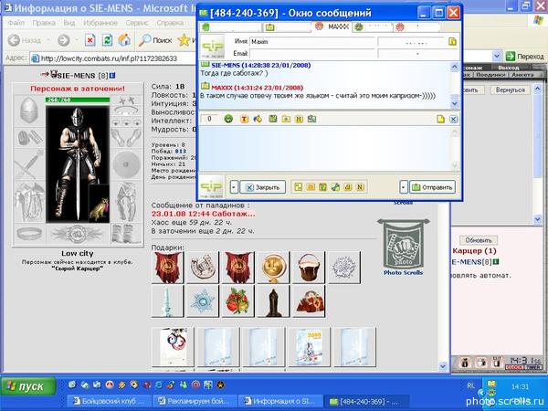
Task: Open the Photo Scrolls link
Action: pyautogui.click(x=404, y=272)
